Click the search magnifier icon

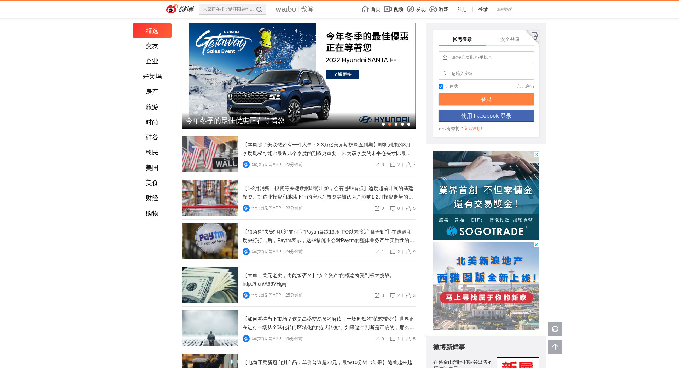click(x=259, y=10)
